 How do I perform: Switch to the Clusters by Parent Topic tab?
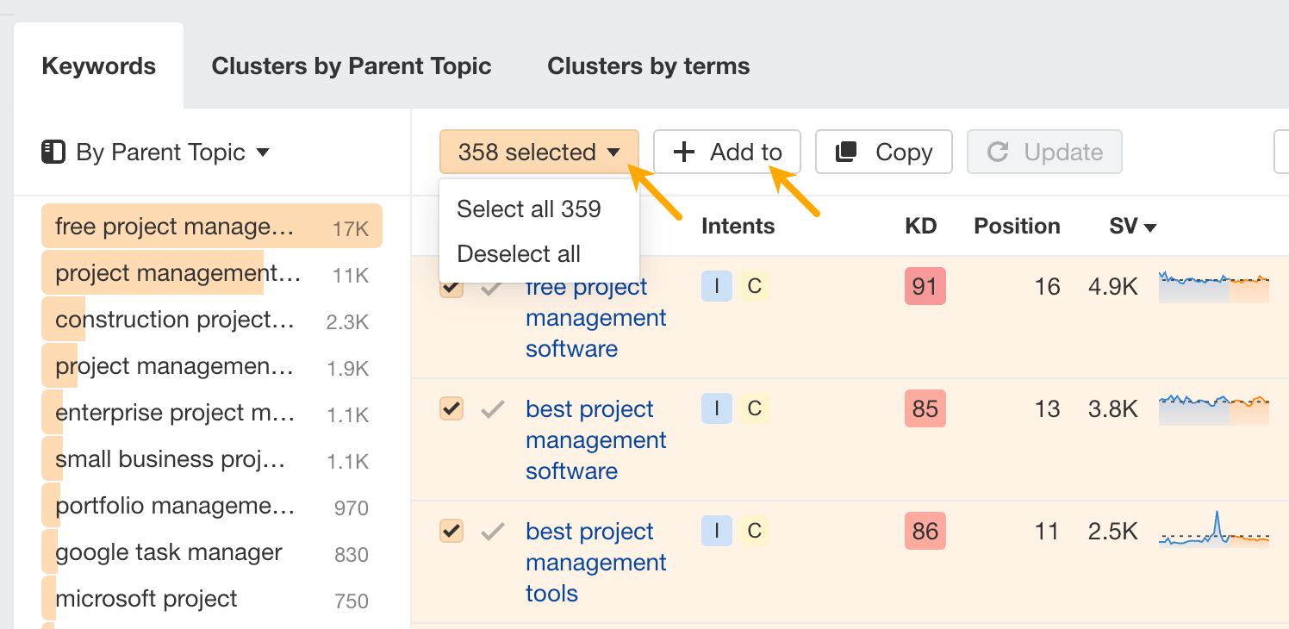(352, 65)
